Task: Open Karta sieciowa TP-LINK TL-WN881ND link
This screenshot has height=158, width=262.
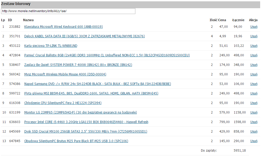Action: point(51,46)
